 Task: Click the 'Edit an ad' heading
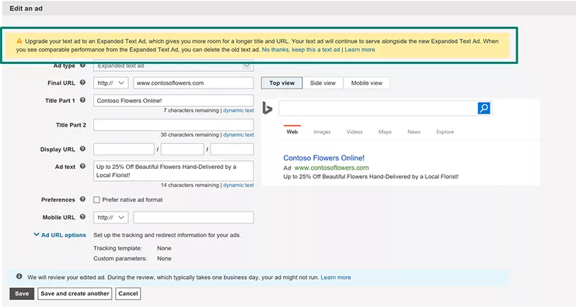pos(26,9)
